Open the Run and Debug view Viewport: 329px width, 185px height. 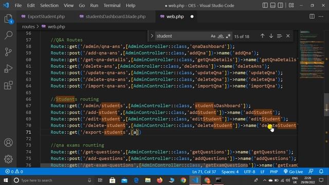[8, 68]
